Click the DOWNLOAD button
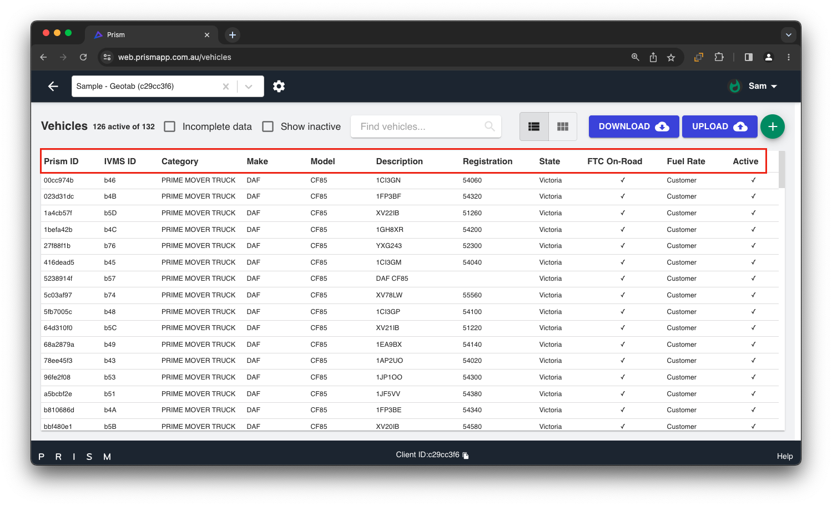 coord(633,126)
